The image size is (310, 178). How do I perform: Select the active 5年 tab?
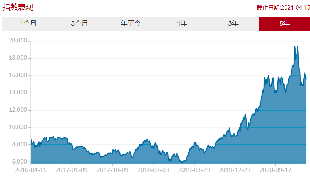click(285, 24)
